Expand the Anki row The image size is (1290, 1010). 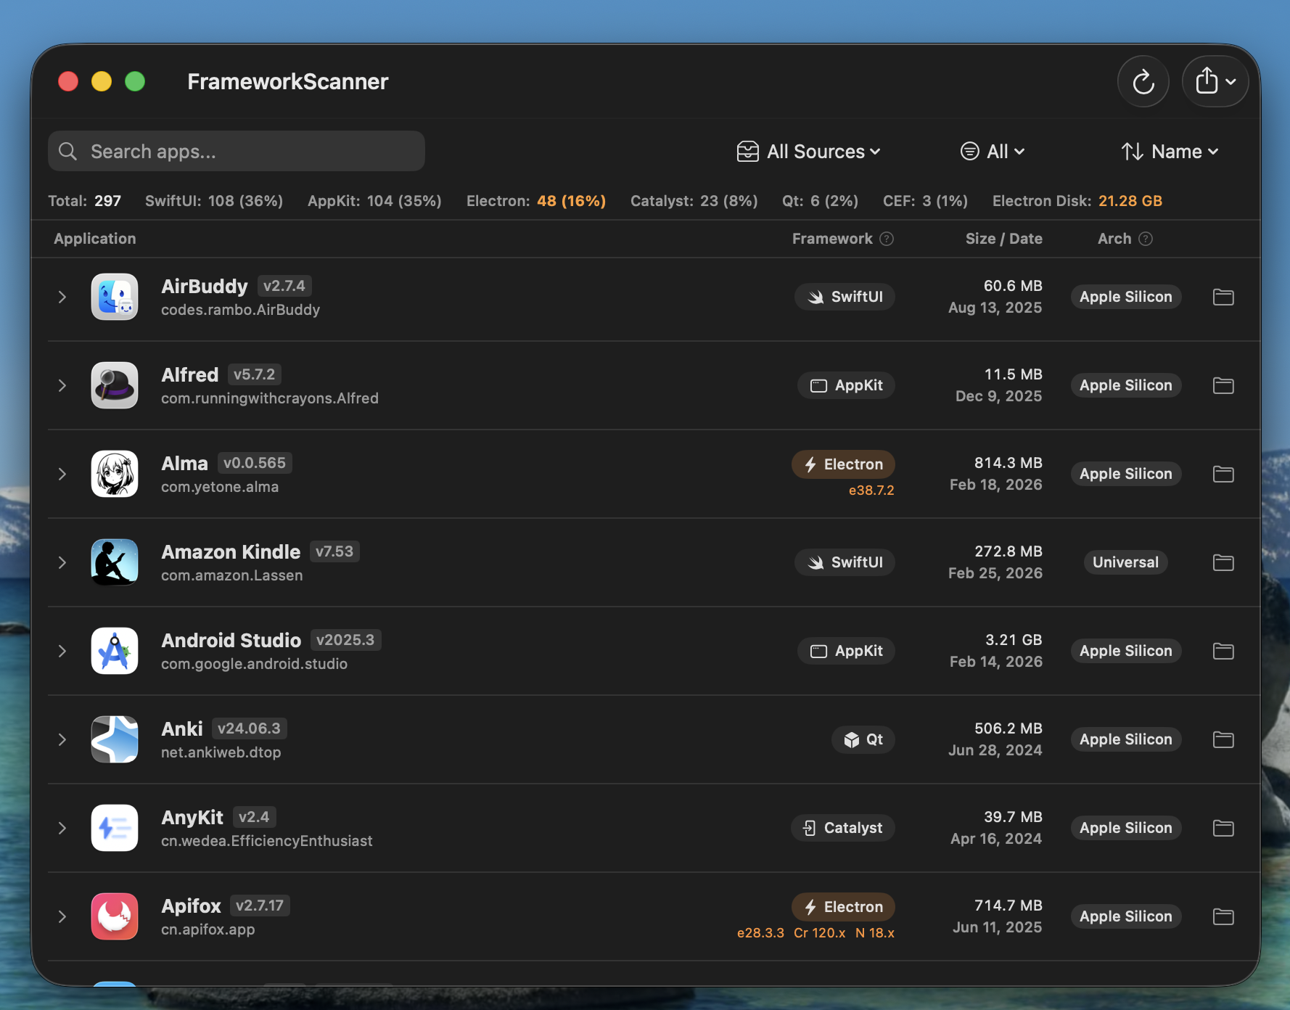(62, 739)
